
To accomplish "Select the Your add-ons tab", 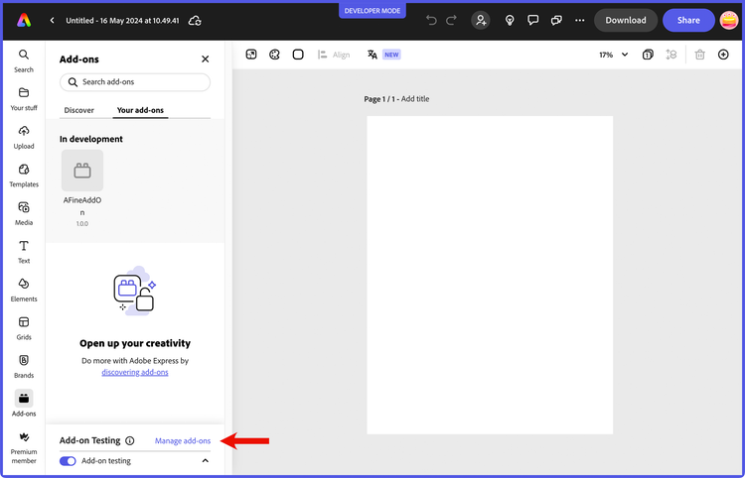I will [x=140, y=110].
